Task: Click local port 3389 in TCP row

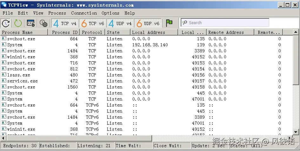Action: coord(200,51)
